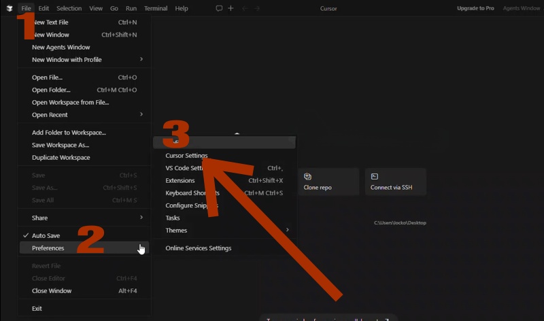
Task: Select Tasks in Preferences submenu
Action: click(224, 218)
